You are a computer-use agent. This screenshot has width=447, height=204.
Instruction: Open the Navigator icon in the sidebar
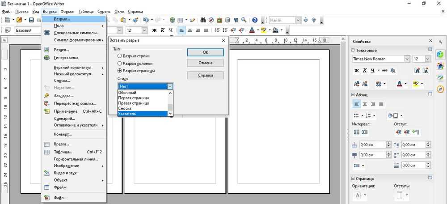click(440, 89)
